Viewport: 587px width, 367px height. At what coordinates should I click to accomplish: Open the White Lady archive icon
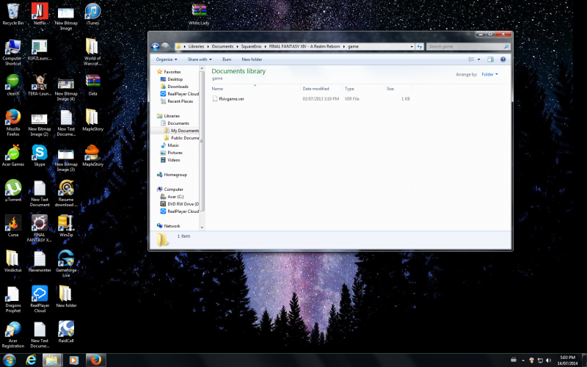(x=199, y=14)
